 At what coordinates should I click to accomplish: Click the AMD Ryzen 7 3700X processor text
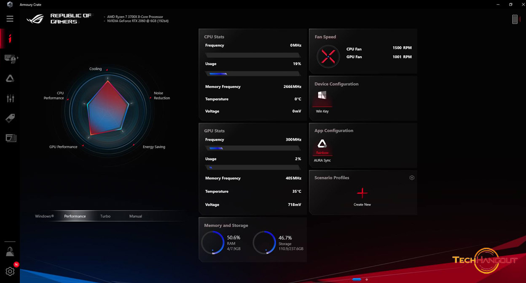(135, 17)
